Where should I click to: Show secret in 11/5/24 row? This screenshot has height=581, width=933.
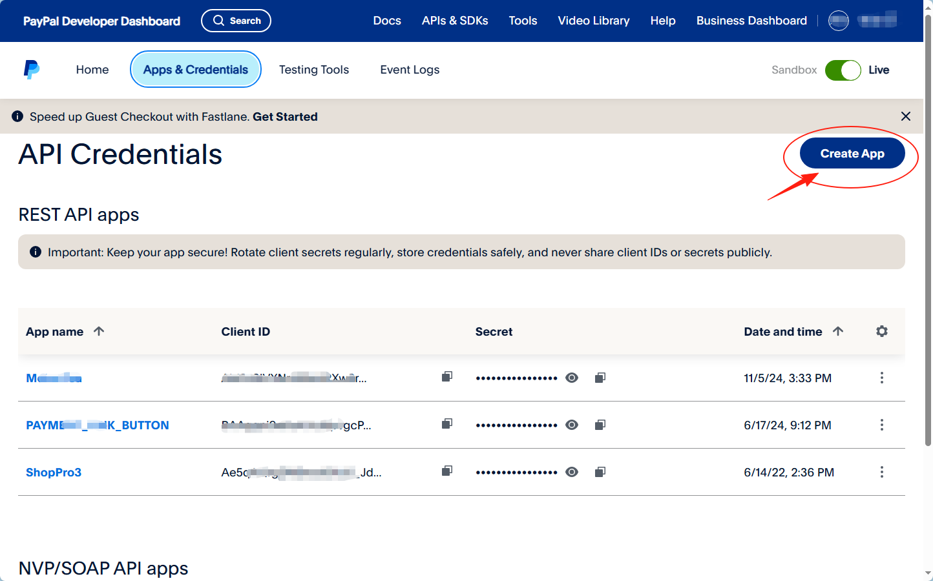tap(572, 378)
